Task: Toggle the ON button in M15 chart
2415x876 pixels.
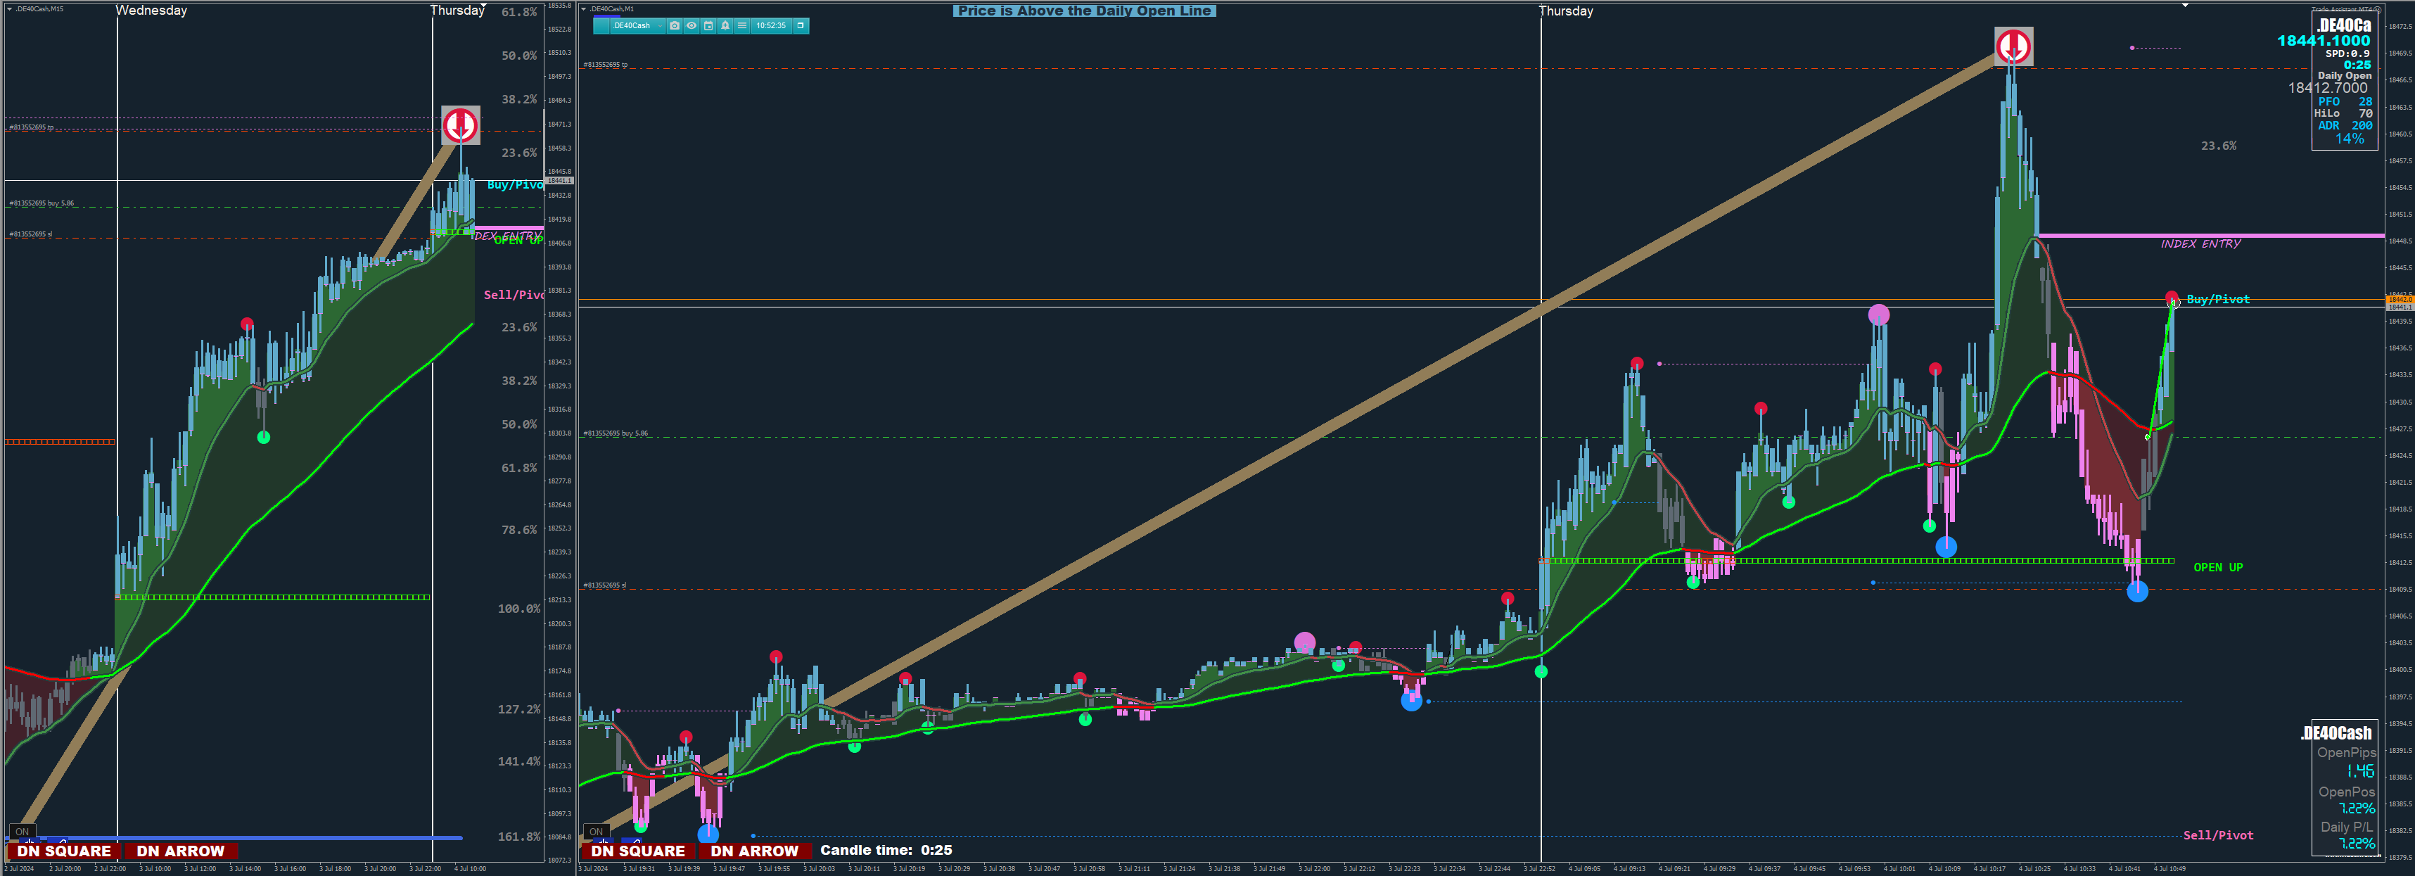Action: click(23, 831)
